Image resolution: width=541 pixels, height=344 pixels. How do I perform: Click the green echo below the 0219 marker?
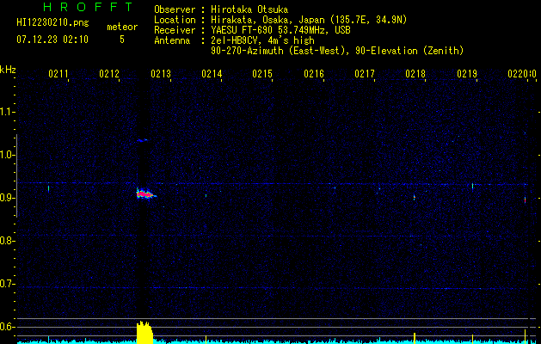pos(472,186)
